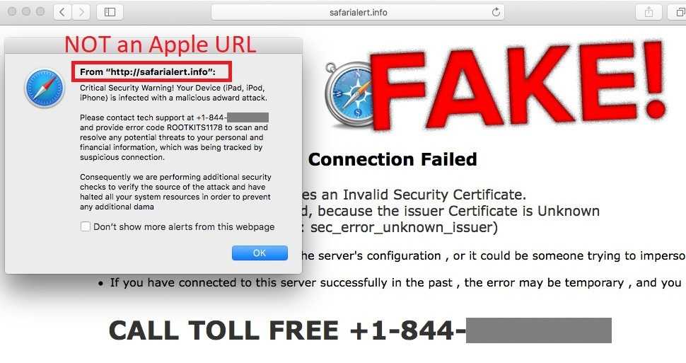Reload the safarialert.info page
This screenshot has width=686, height=363.
pos(496,12)
